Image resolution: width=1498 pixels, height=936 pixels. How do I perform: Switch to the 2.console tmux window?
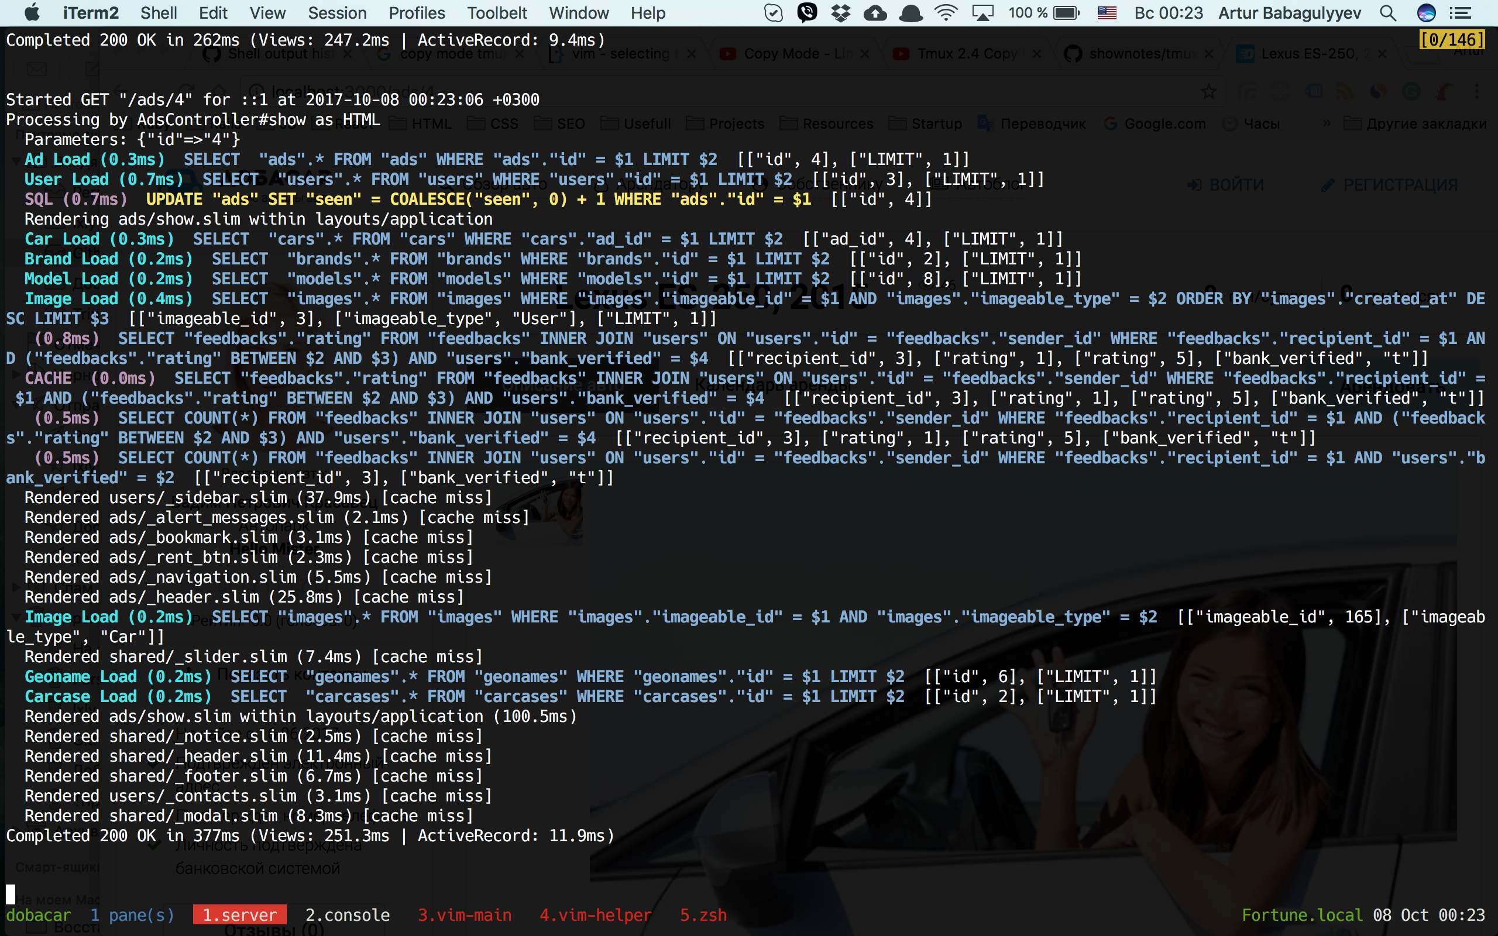click(x=346, y=914)
